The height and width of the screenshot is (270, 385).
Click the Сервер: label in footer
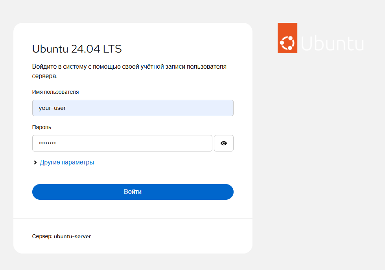click(42, 237)
